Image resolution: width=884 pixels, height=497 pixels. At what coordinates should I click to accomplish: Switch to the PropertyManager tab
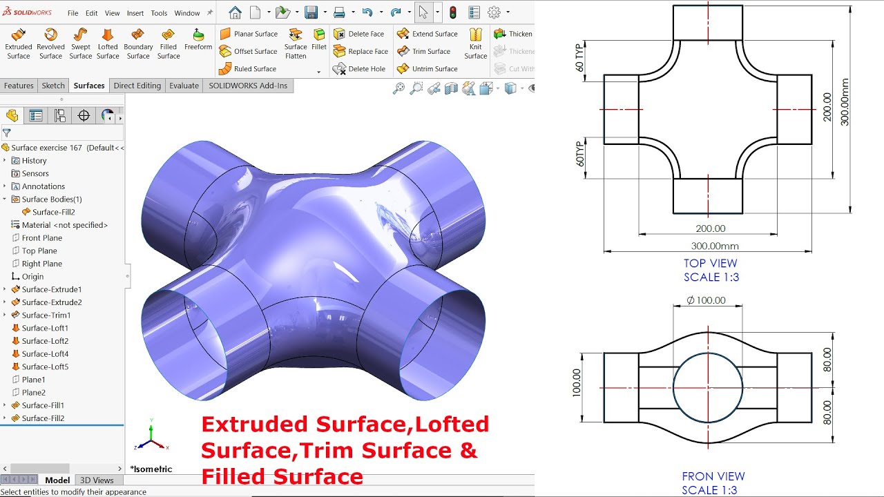[36, 115]
